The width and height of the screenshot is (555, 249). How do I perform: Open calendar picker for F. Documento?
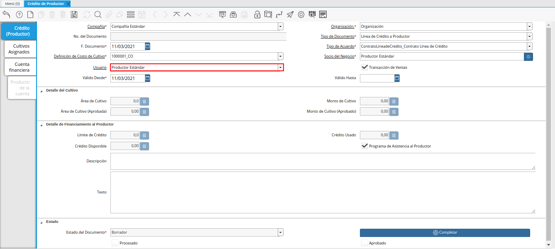click(147, 46)
